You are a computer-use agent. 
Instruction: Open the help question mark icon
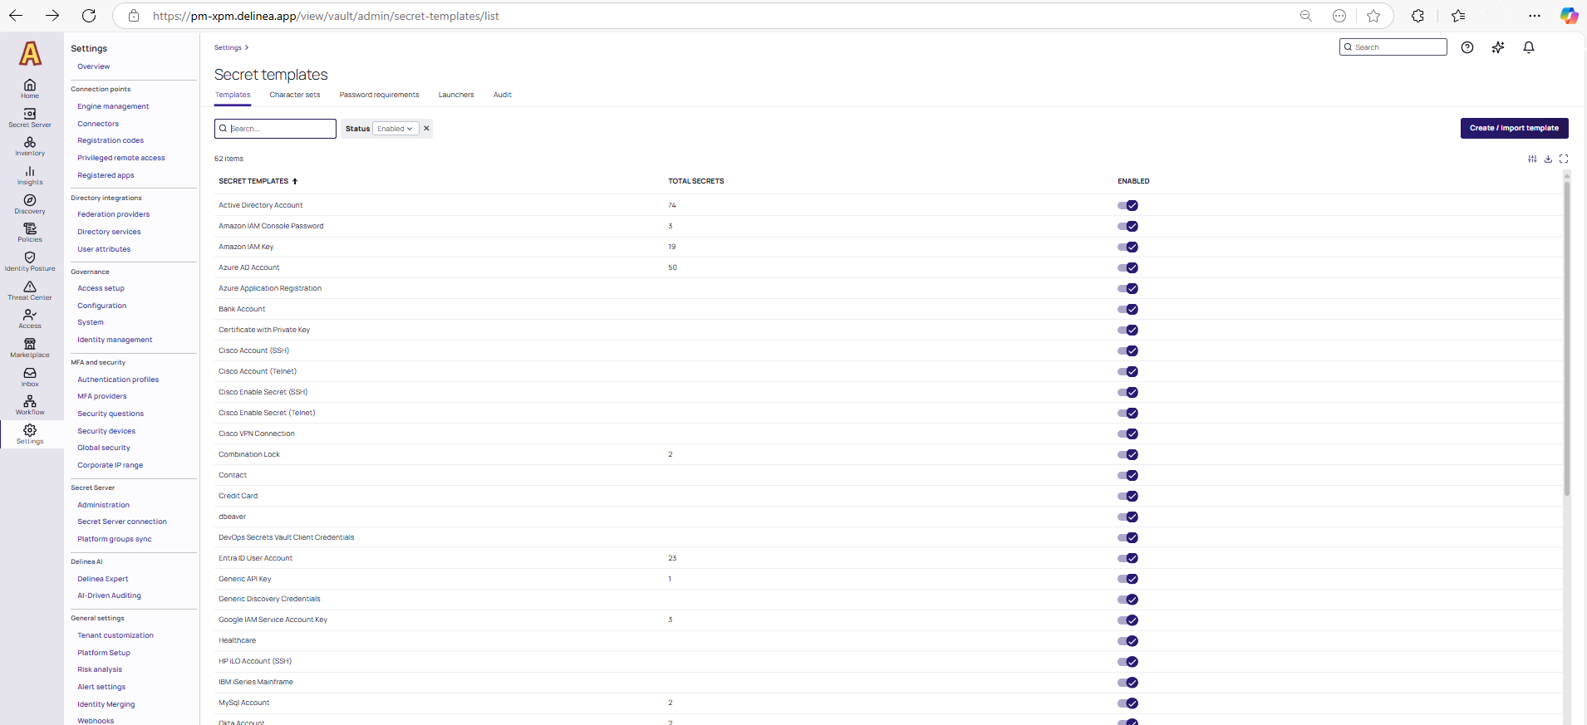[1467, 47]
